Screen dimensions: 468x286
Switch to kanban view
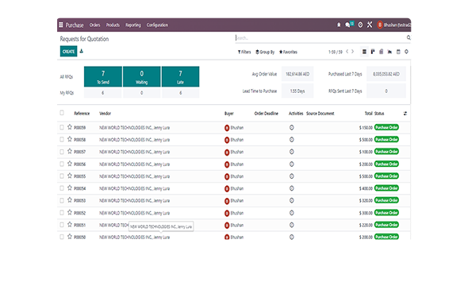point(373,52)
